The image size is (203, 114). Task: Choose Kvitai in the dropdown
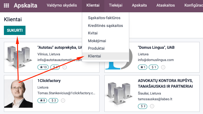(x=93, y=33)
